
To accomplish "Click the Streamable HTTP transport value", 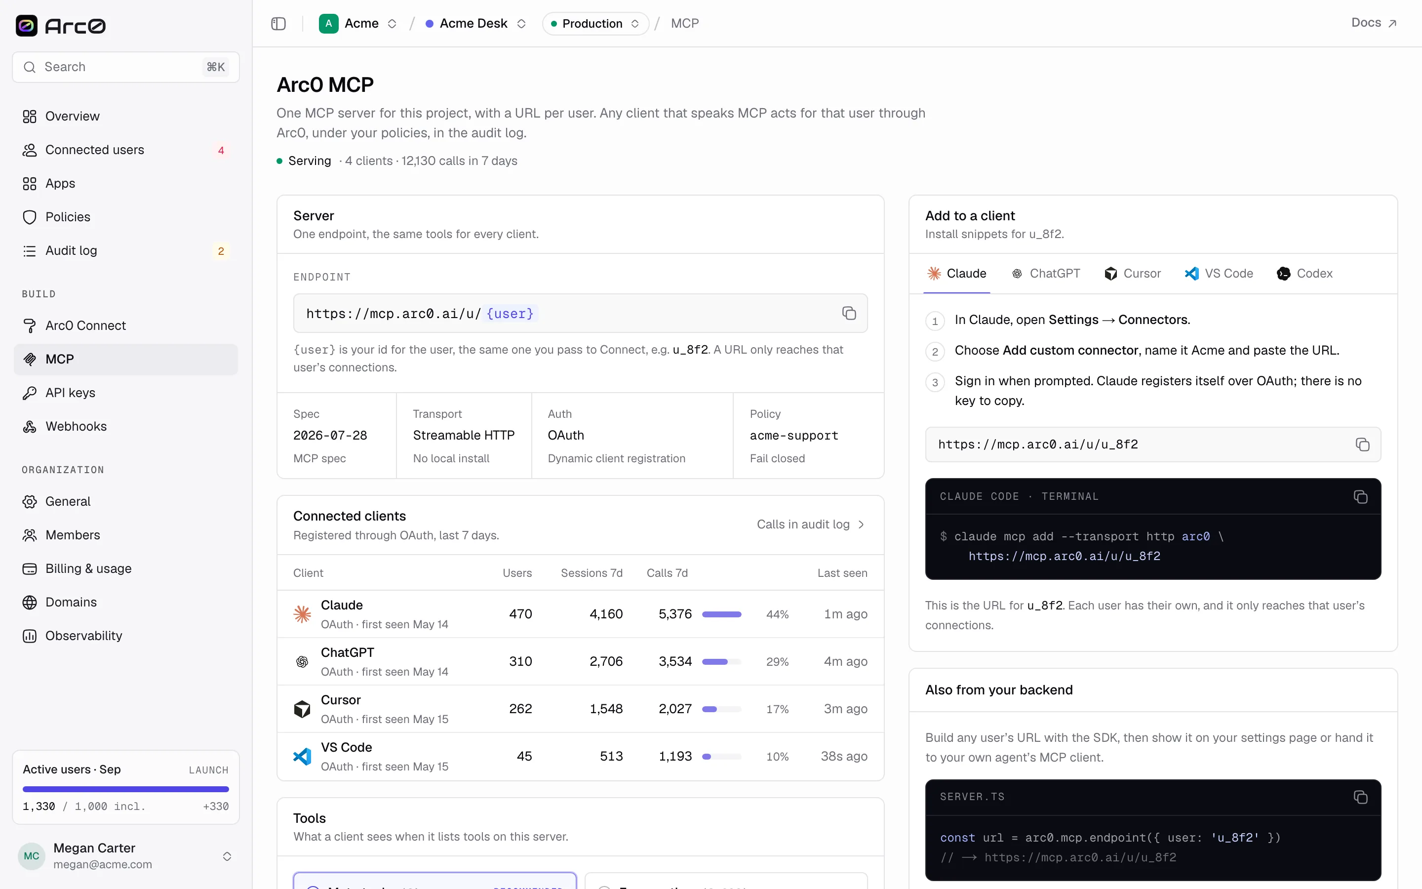I will click(464, 436).
